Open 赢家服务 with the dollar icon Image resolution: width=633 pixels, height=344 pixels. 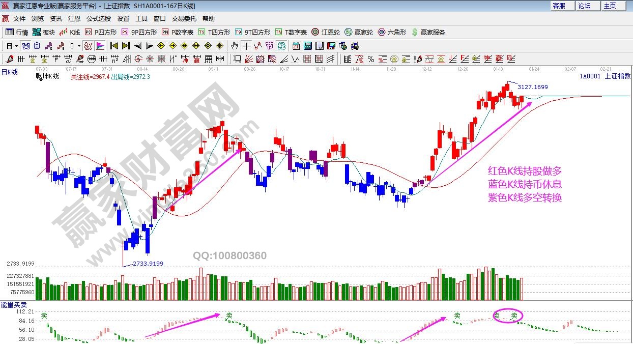coord(428,32)
